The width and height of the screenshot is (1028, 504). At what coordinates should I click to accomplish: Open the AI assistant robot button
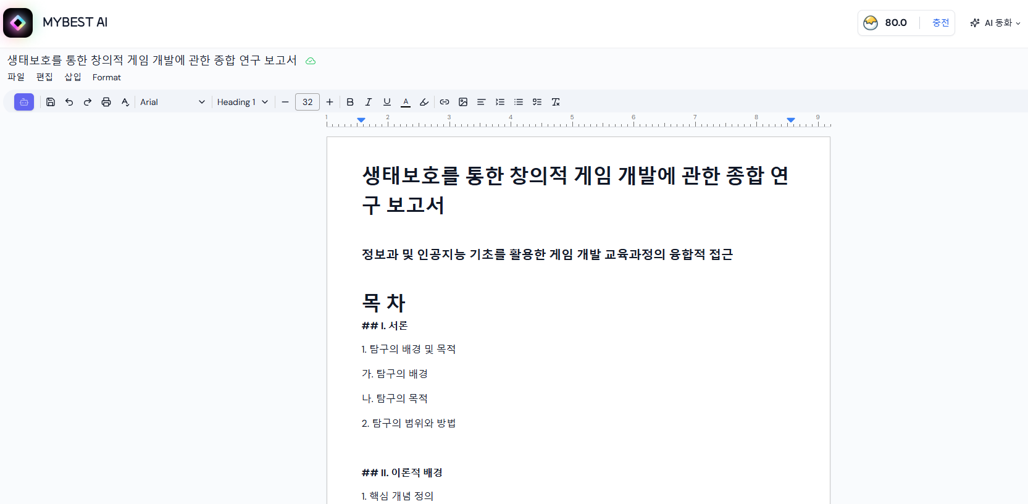(x=24, y=102)
